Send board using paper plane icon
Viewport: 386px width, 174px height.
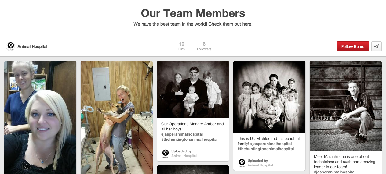[377, 46]
